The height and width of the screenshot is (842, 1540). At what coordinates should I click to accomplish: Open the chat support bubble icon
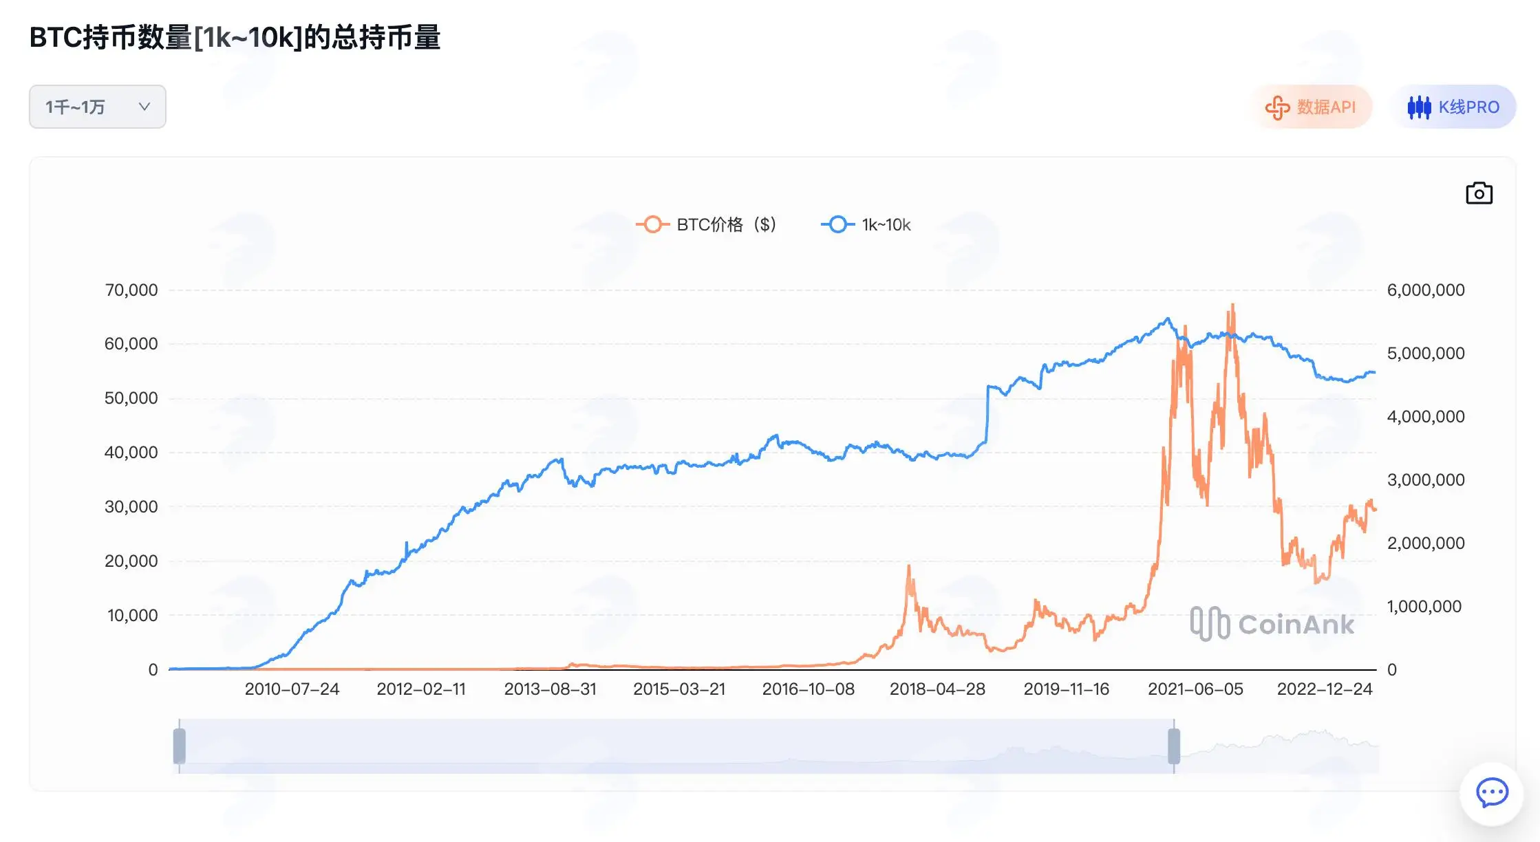click(1492, 793)
